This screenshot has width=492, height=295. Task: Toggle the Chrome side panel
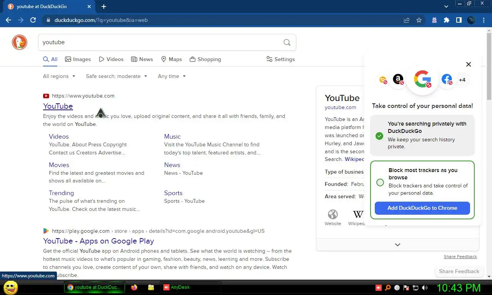click(459, 20)
